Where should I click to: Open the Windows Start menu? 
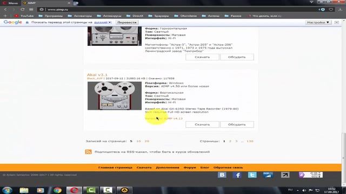click(7, 190)
